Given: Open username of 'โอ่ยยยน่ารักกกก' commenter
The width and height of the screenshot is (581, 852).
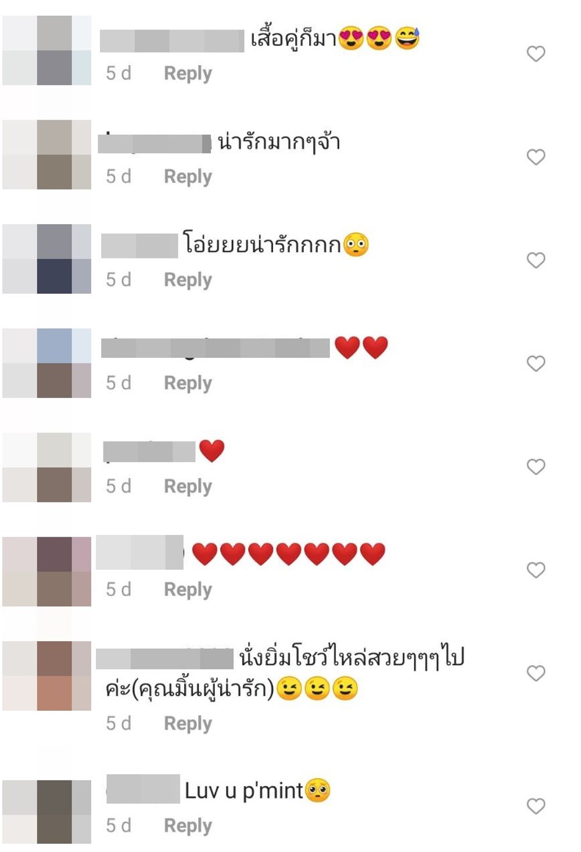Looking at the screenshot, I should 139,246.
